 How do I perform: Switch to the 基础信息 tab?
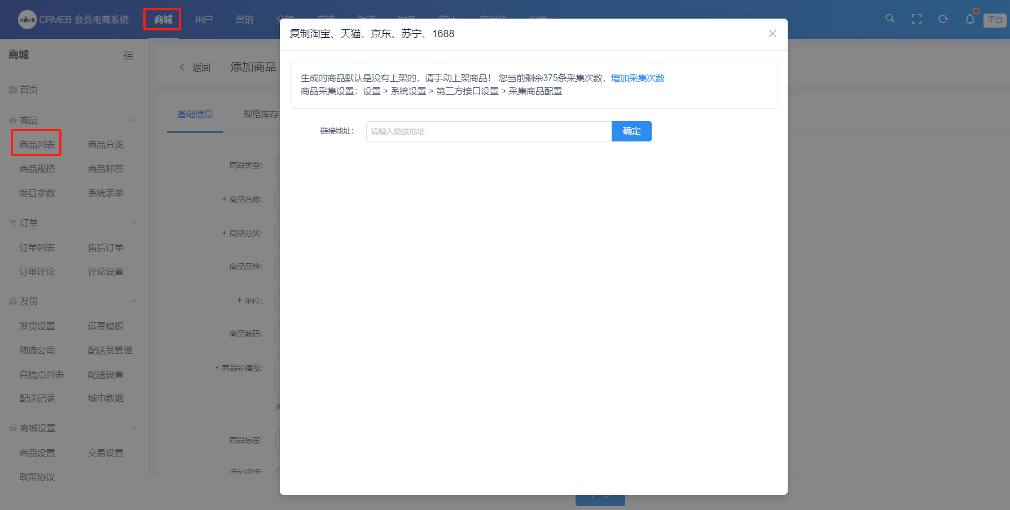tap(195, 114)
